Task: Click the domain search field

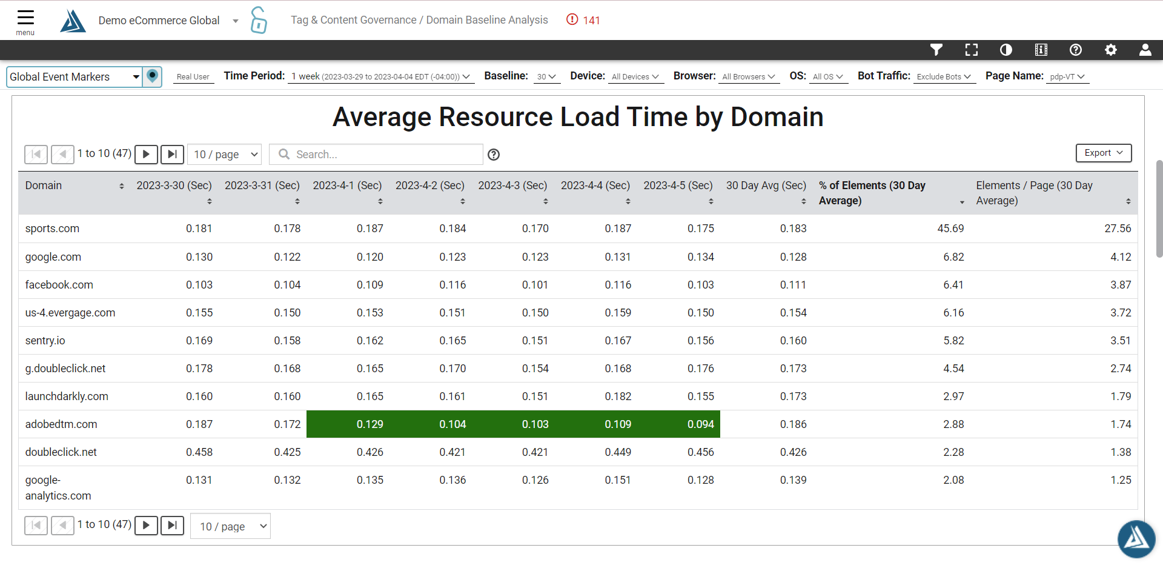Action: point(376,155)
